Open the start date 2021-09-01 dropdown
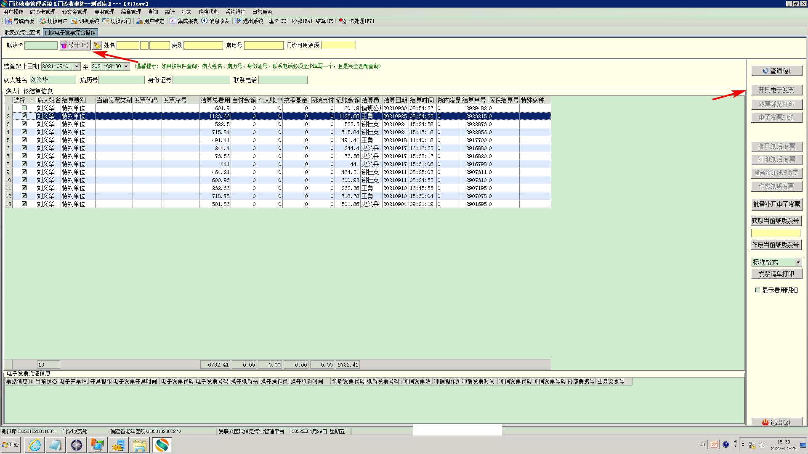The height and width of the screenshot is (454, 808). [77, 66]
